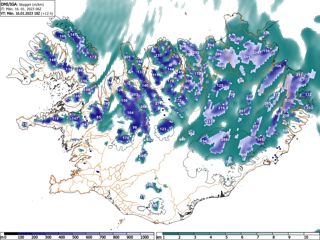Click the visibility value 510 on the map
Viewport: 320px width, 240px height.
click(196, 65)
